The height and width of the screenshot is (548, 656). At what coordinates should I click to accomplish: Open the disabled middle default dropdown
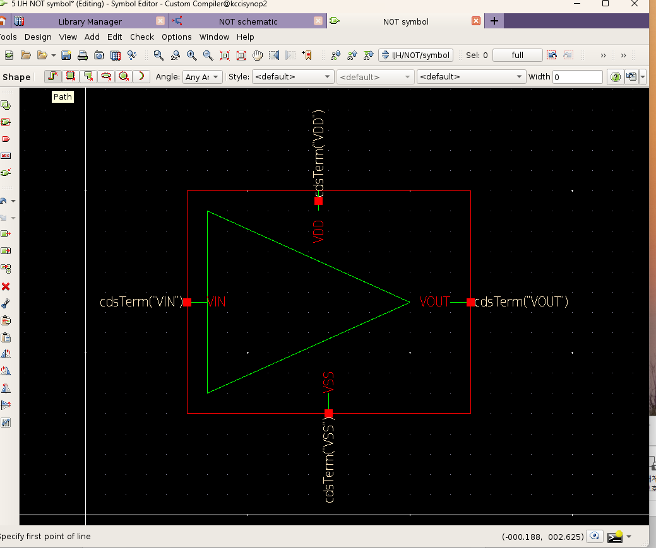point(375,77)
